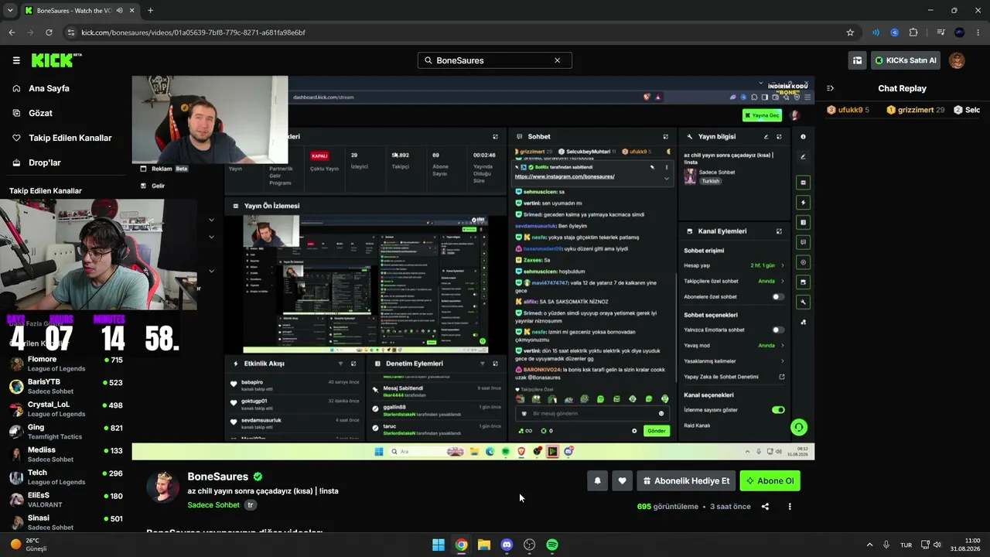Click 'VALORANT' under EliEsS
This screenshot has width=990, height=557.
(44, 505)
